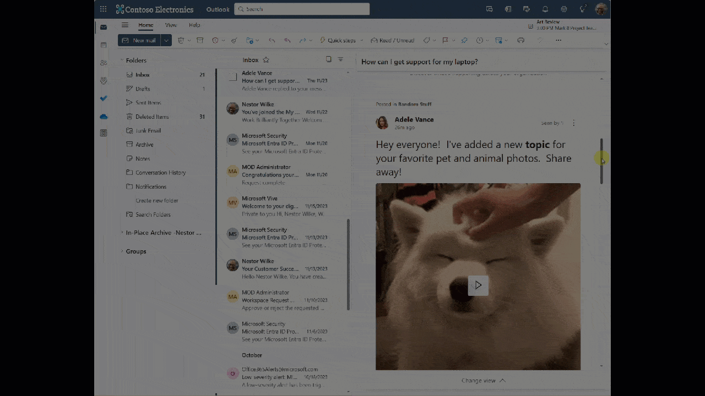Open the Calendar icon in left rail
Image resolution: width=705 pixels, height=396 pixels.
click(x=104, y=45)
